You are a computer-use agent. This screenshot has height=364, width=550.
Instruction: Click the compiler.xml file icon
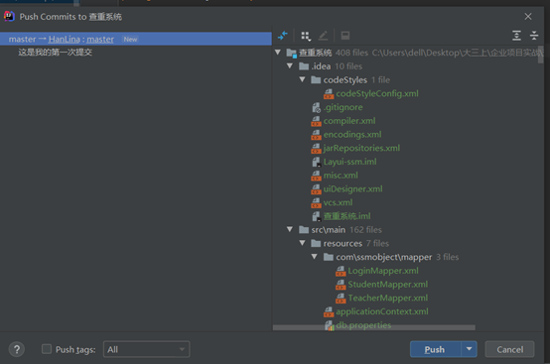coord(316,121)
